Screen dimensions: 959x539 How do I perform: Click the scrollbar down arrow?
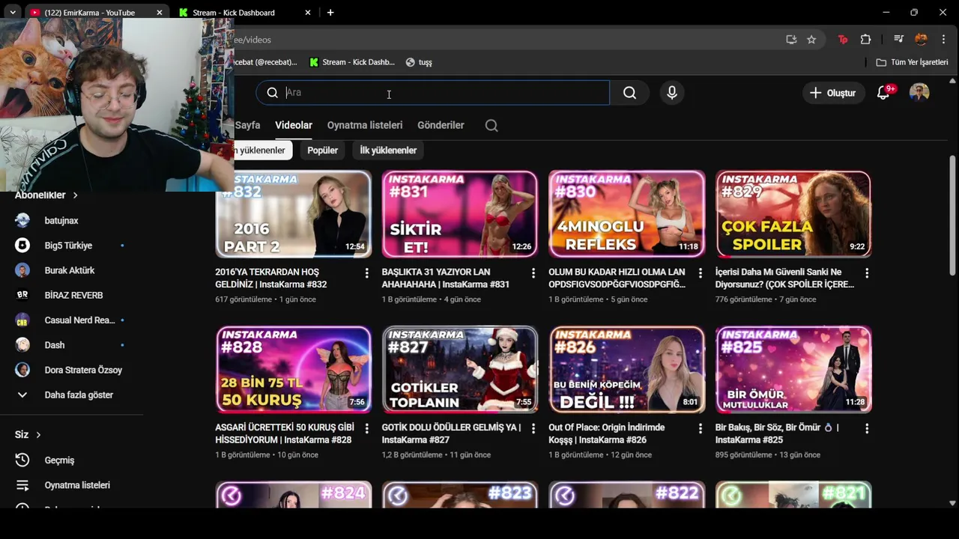click(953, 503)
